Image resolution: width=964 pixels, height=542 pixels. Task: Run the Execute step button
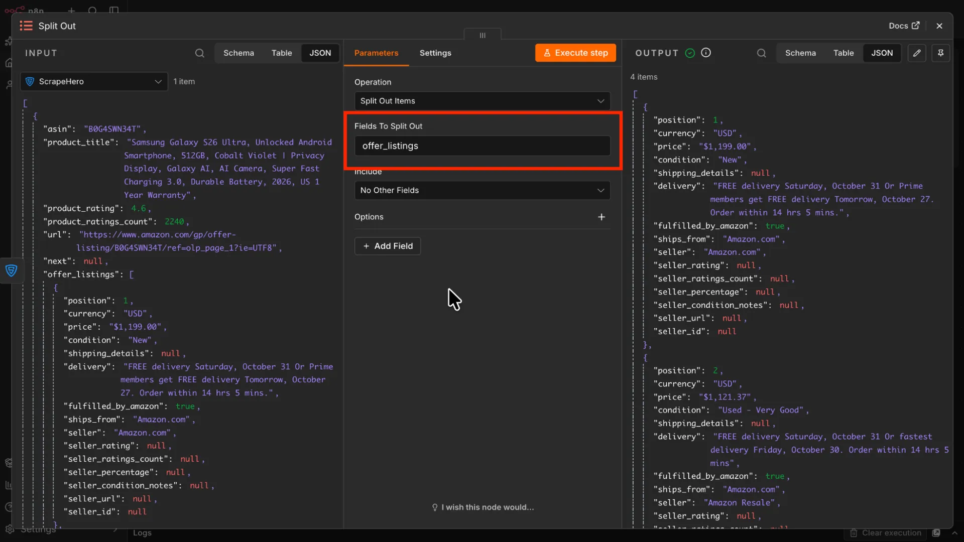[x=575, y=53]
